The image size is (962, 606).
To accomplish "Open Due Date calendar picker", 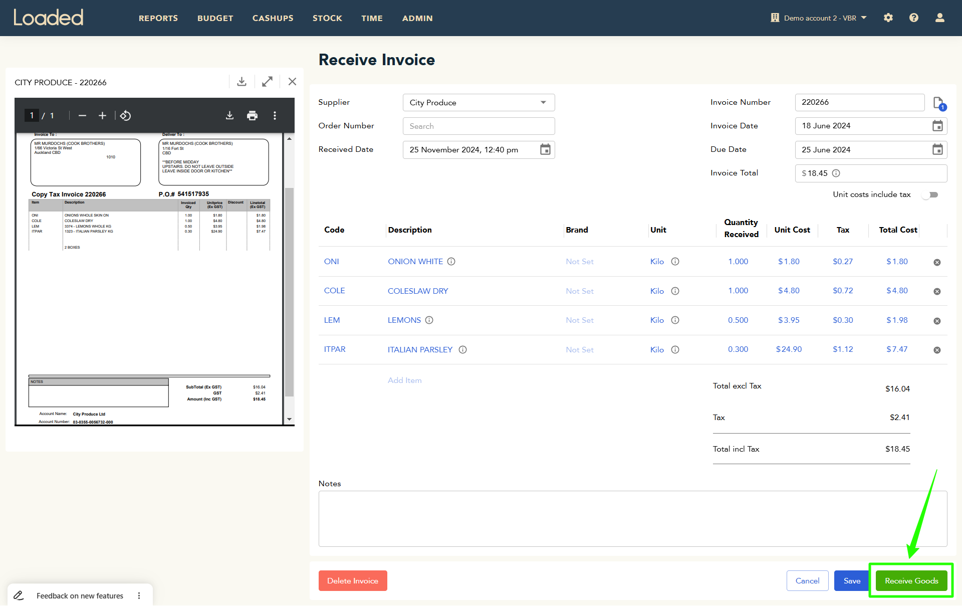I will pyautogui.click(x=937, y=149).
